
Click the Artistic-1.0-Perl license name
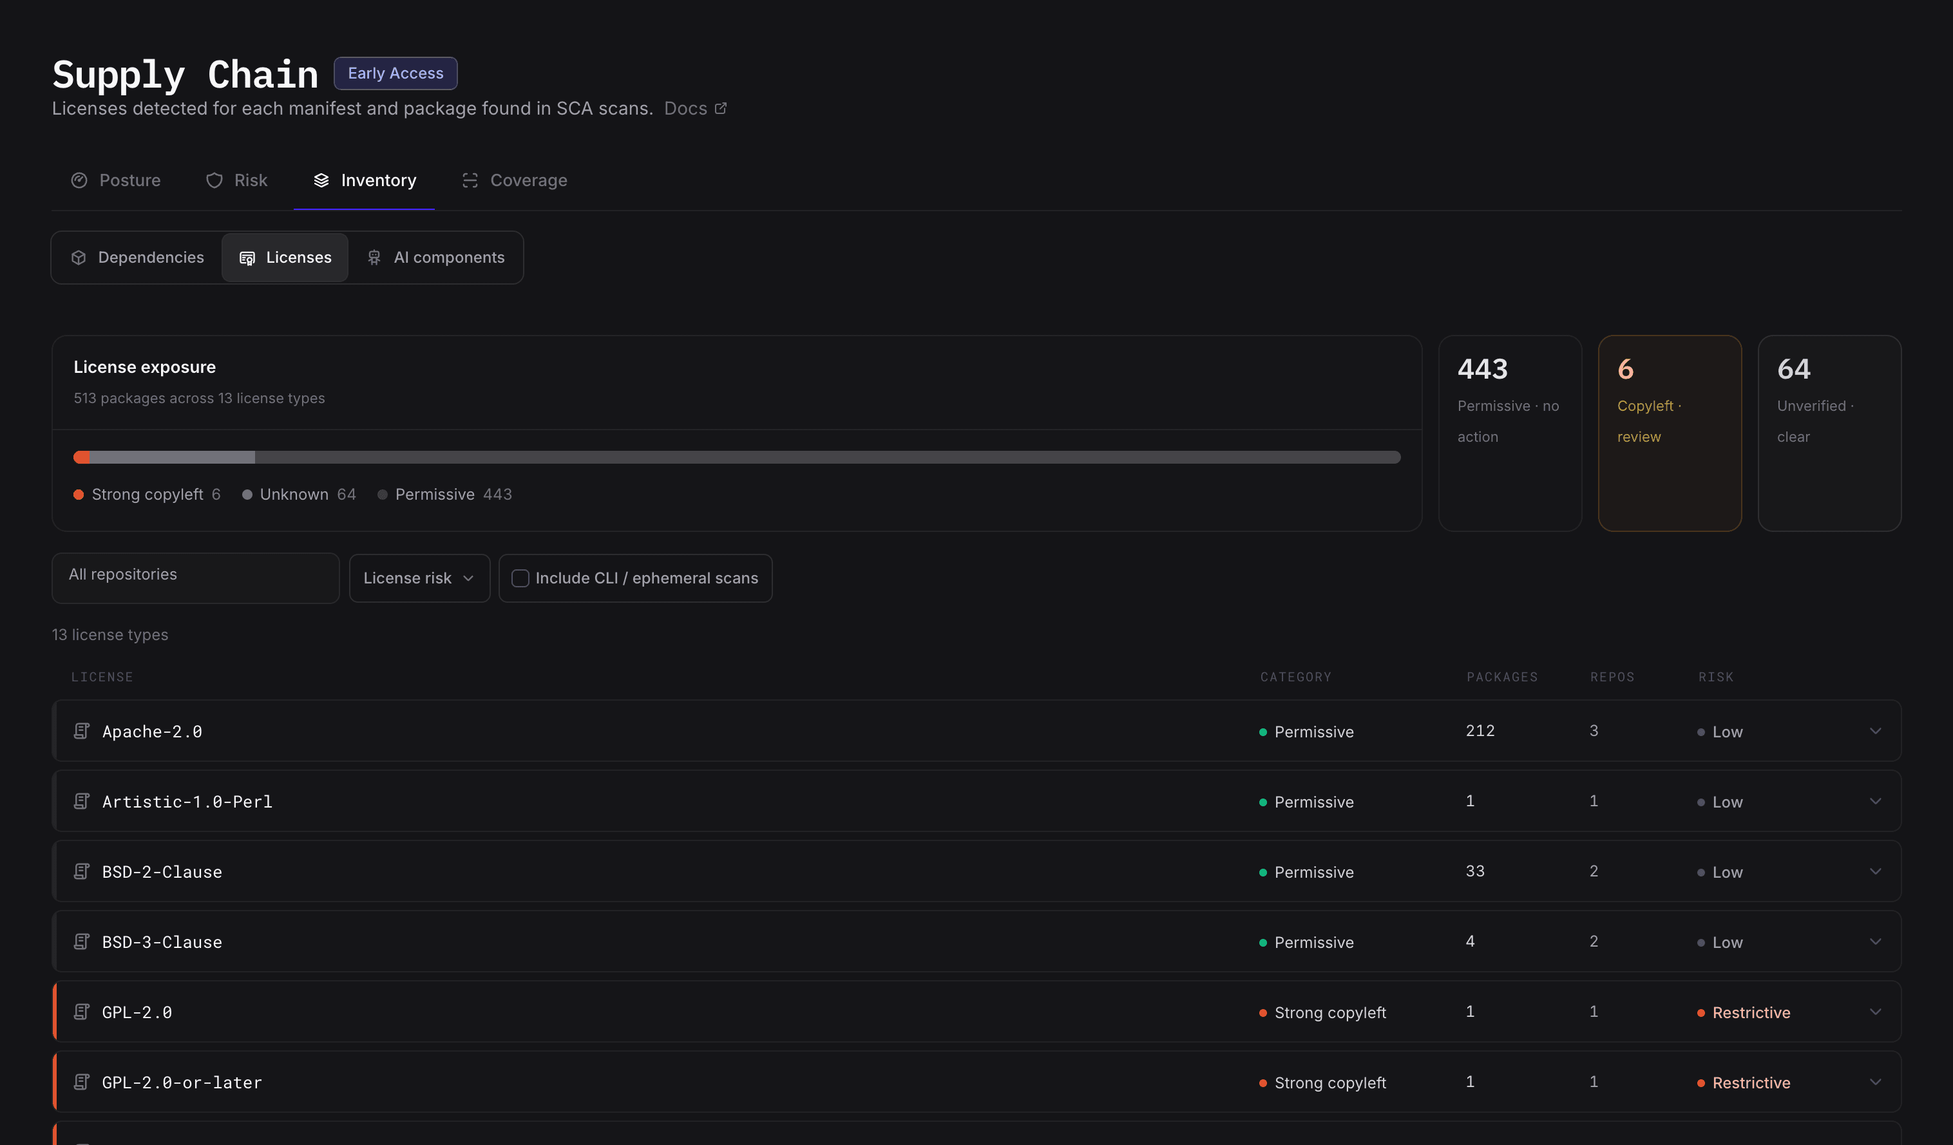coord(187,802)
